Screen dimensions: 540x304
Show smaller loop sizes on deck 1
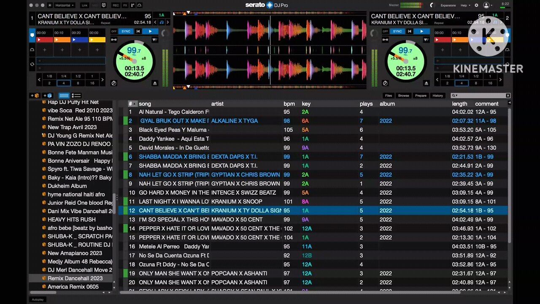tap(40, 80)
